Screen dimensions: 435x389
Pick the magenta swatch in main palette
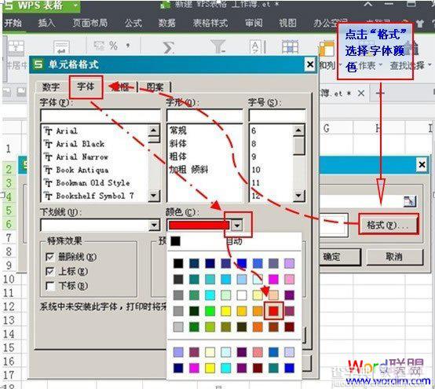[x=273, y=279]
